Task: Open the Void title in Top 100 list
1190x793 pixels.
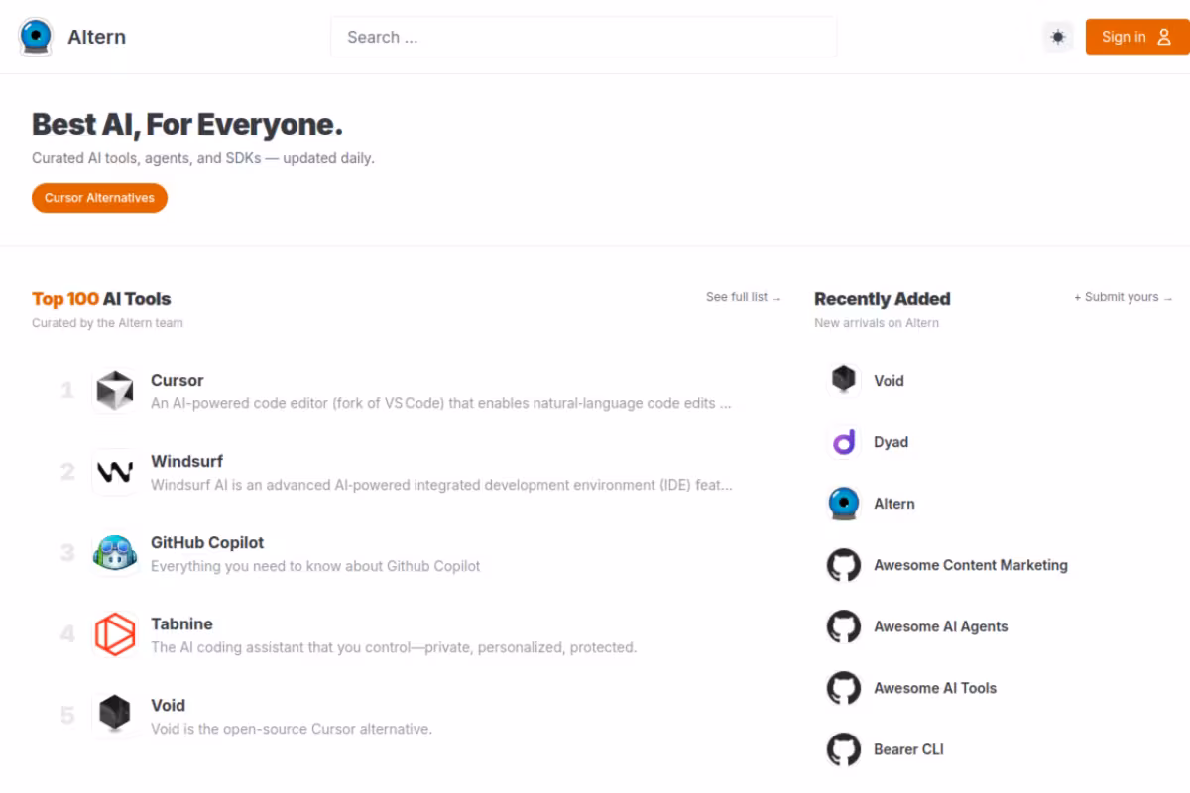Action: coord(168,705)
